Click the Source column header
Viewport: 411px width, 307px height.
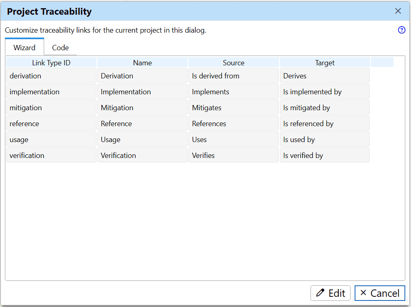point(233,62)
